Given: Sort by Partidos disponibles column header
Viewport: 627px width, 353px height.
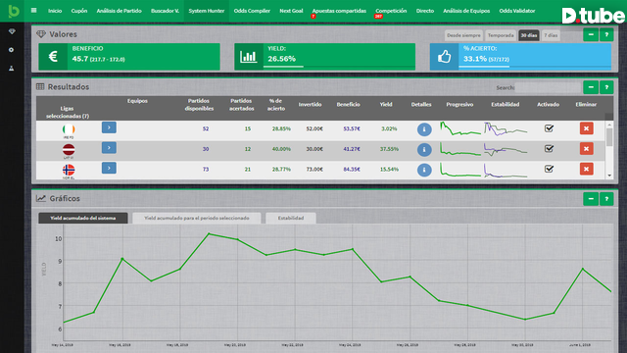Looking at the screenshot, I should pos(199,105).
